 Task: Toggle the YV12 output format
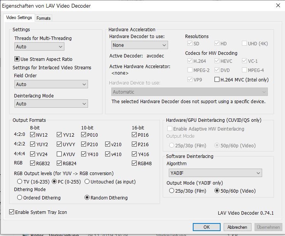click(59, 135)
